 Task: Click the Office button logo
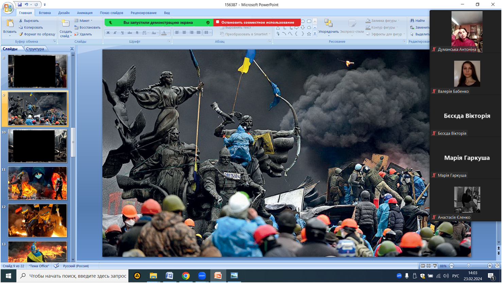tap(8, 7)
